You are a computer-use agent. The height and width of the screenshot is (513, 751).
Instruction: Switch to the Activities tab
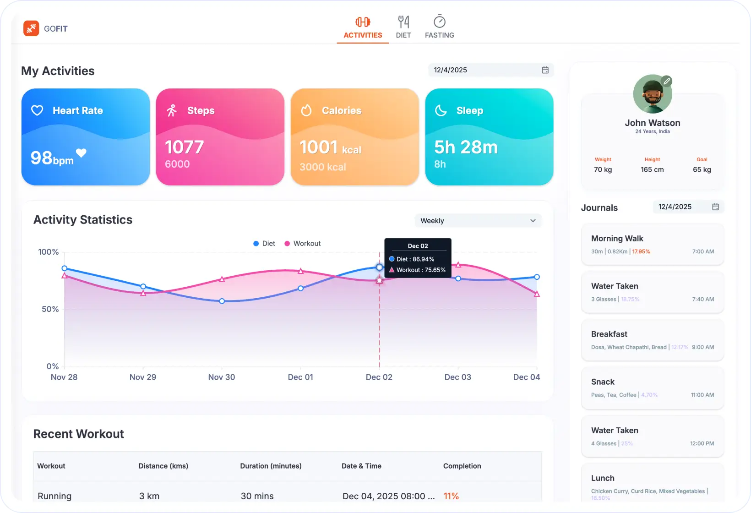click(362, 27)
